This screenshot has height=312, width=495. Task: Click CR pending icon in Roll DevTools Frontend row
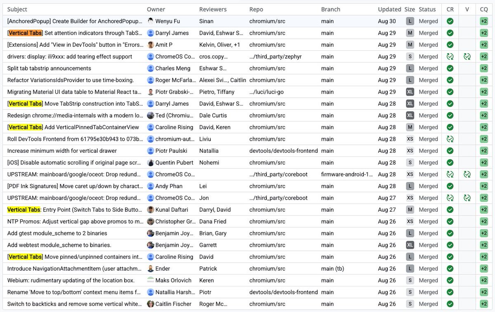point(450,139)
